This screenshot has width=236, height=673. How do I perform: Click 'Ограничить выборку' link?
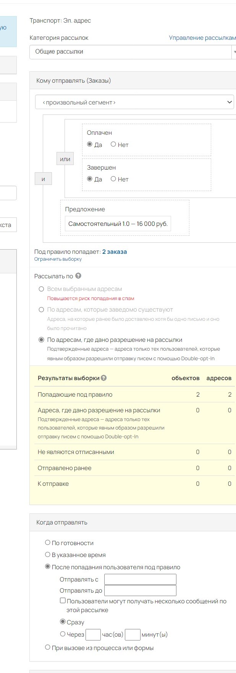58,259
